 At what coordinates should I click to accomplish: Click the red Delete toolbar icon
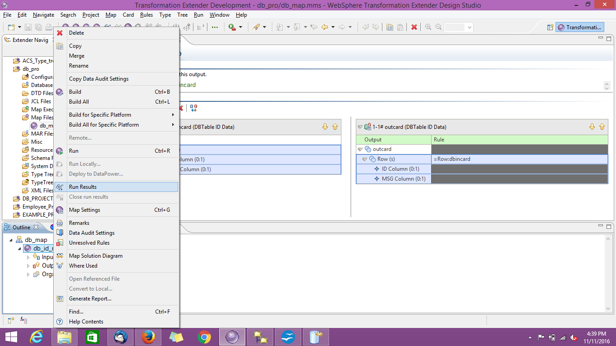(414, 27)
